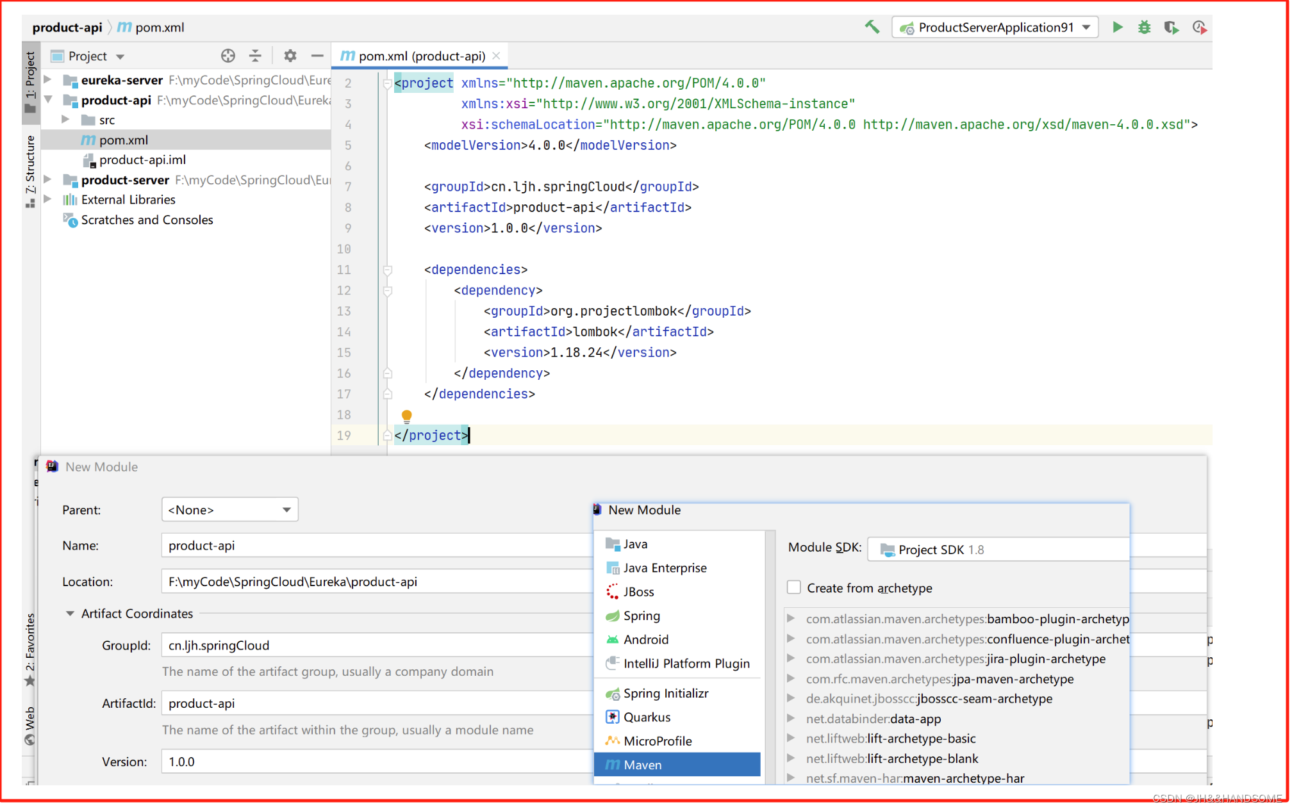Collapse all in Project panel toolbar
1292x809 pixels.
tap(255, 56)
